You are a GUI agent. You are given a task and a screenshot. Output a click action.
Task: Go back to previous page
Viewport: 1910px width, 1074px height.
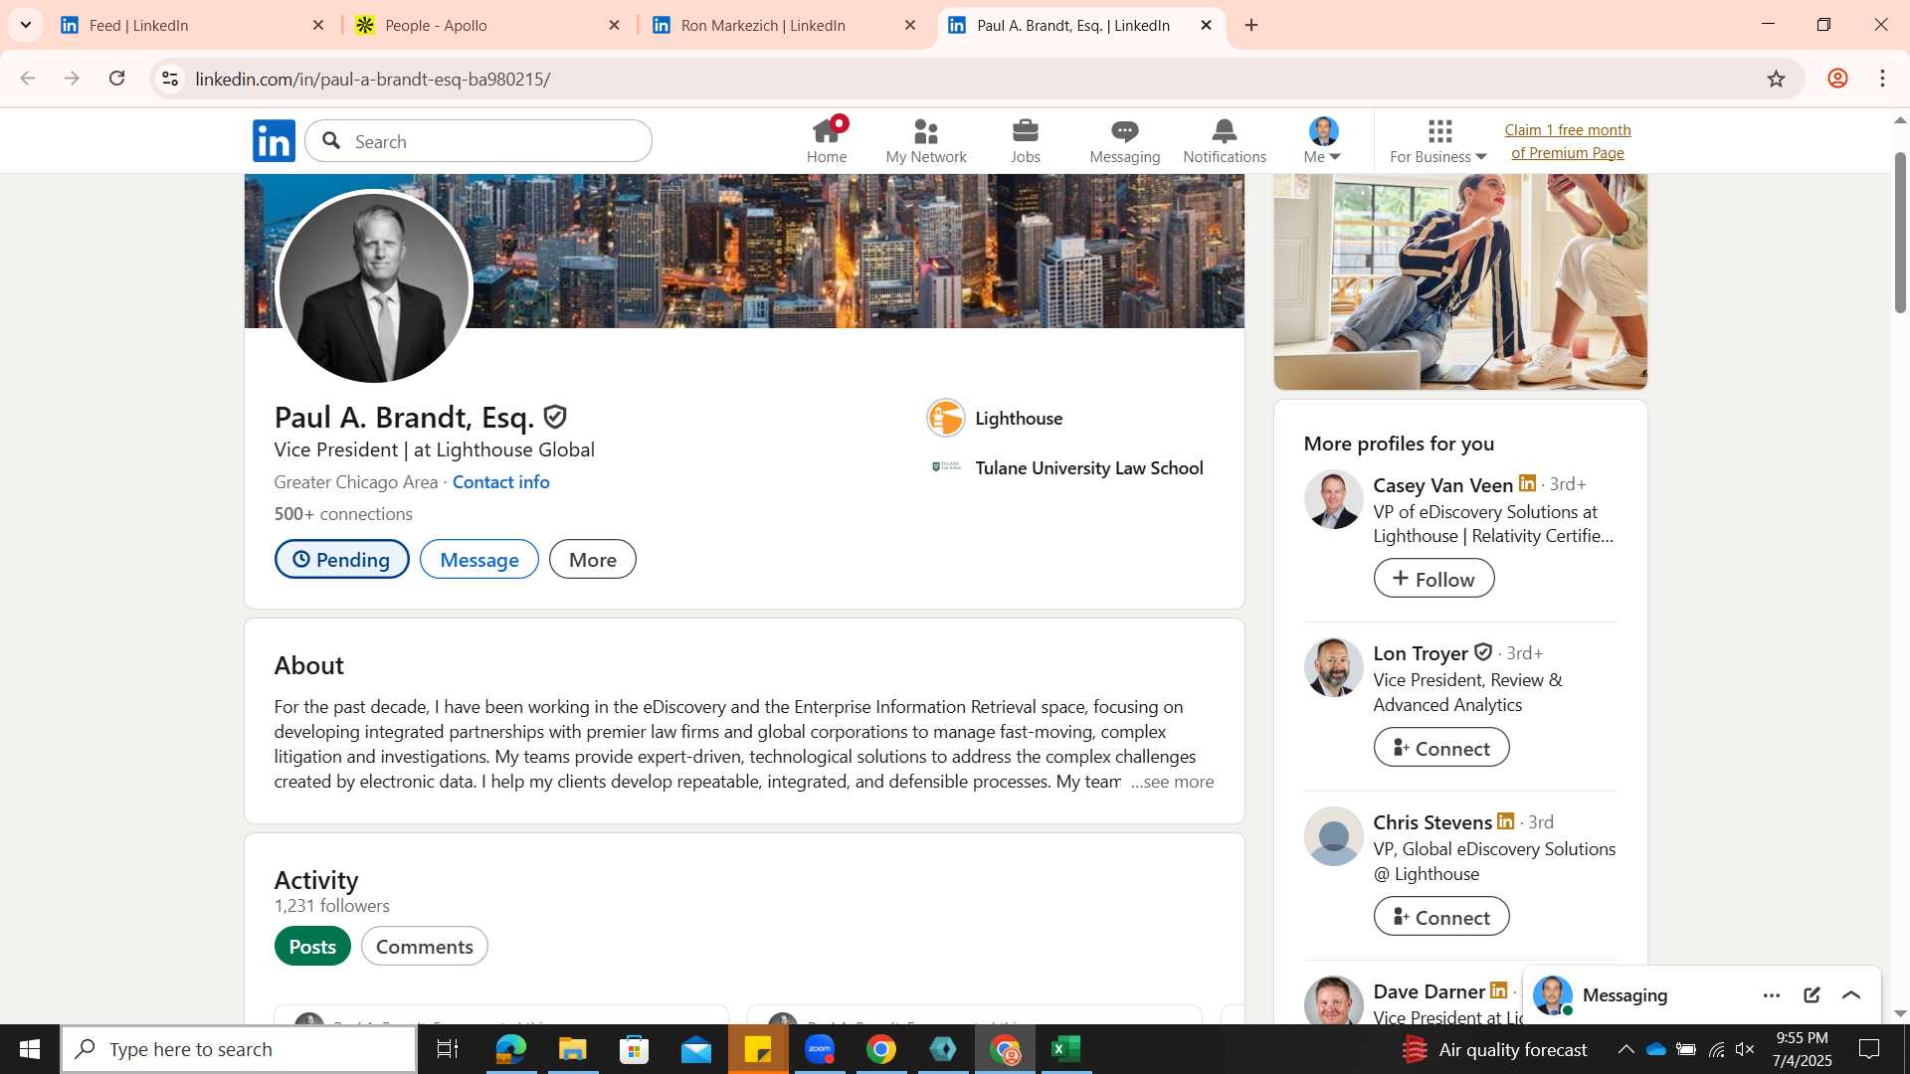27,79
